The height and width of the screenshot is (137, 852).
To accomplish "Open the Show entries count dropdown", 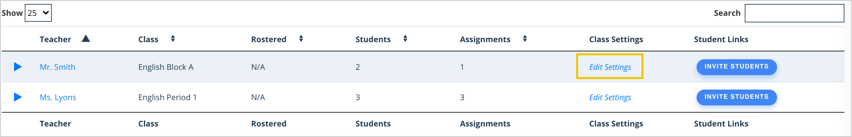I will (38, 13).
